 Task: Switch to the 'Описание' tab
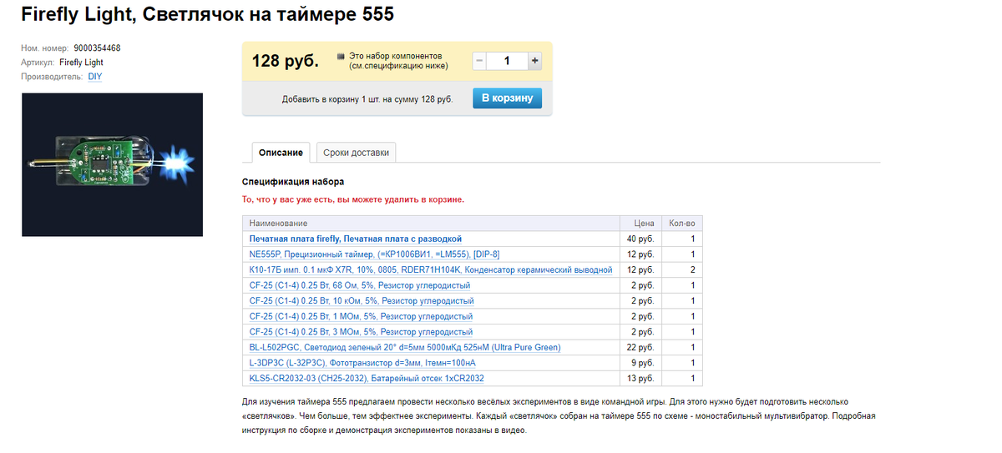pos(281,153)
